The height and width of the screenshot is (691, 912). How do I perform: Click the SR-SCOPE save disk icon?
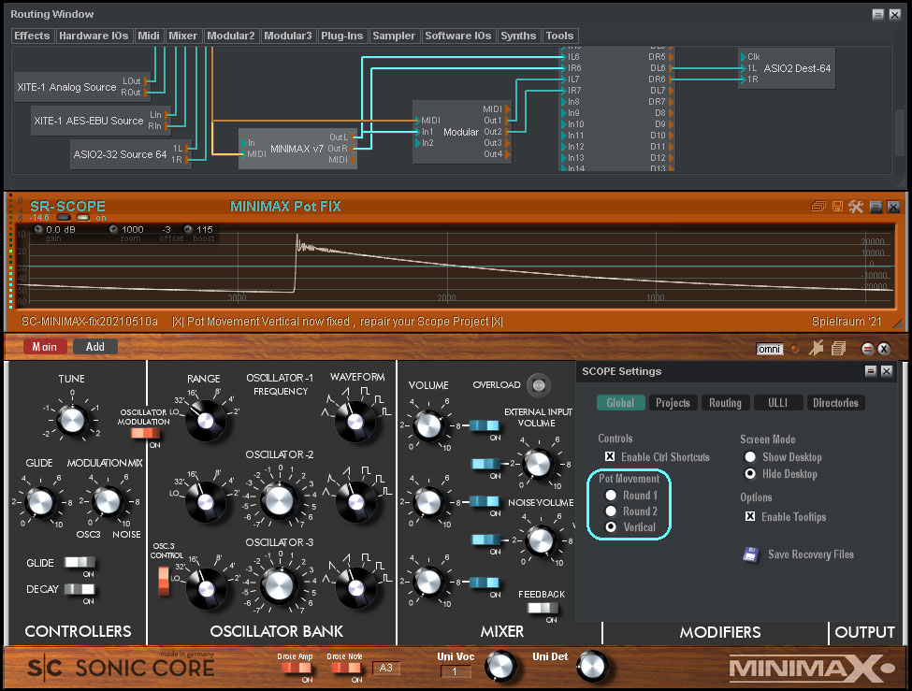[837, 207]
